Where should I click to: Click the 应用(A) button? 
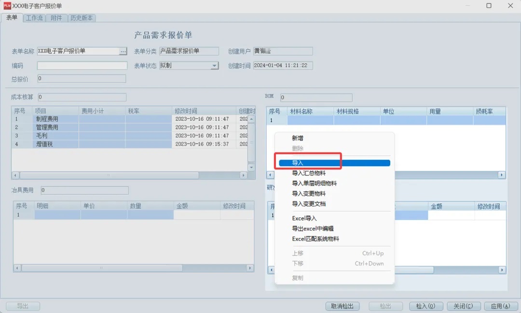click(x=501, y=306)
